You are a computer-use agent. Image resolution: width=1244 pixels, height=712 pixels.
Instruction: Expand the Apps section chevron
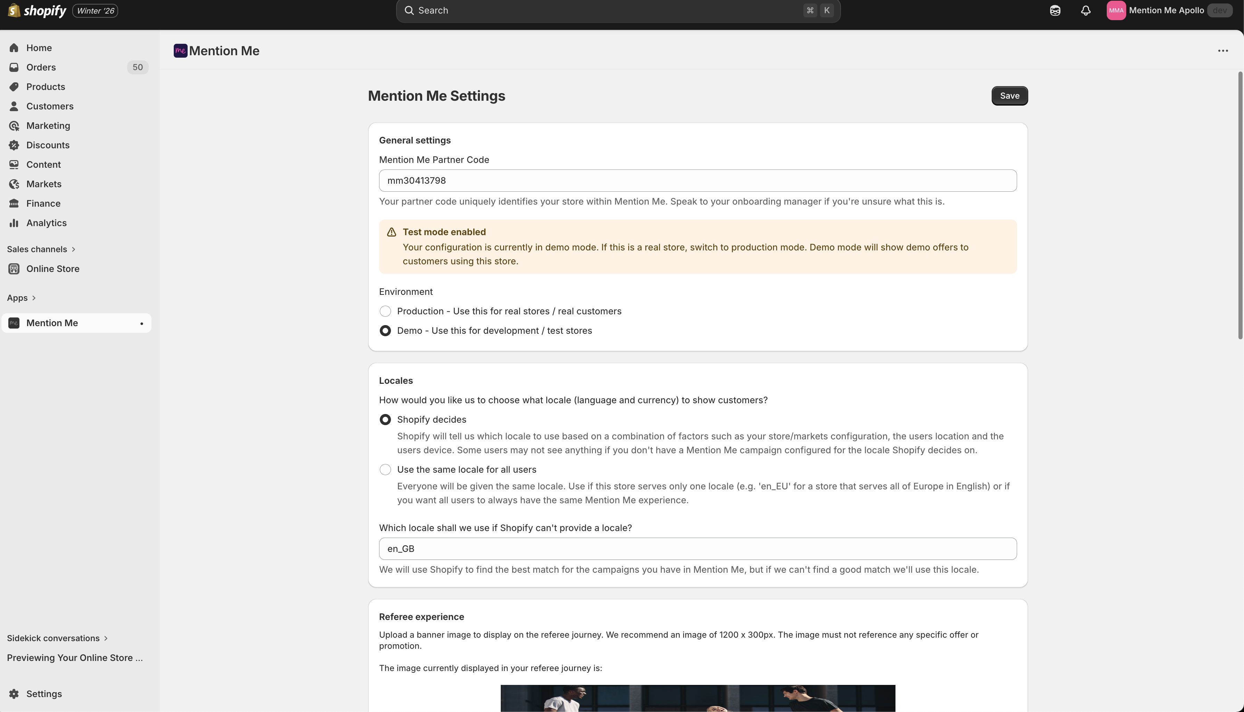point(34,298)
